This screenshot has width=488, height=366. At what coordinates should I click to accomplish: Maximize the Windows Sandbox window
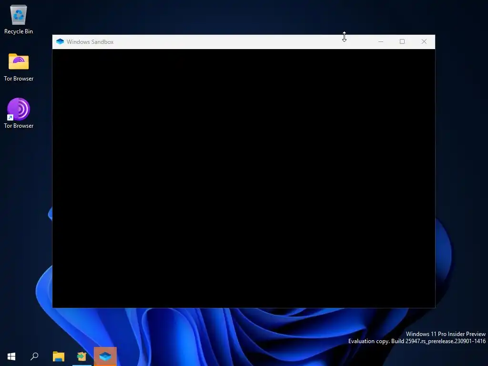coord(402,42)
